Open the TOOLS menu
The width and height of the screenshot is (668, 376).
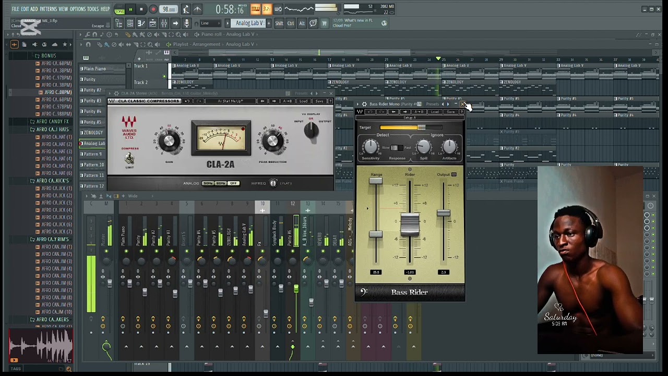93,9
